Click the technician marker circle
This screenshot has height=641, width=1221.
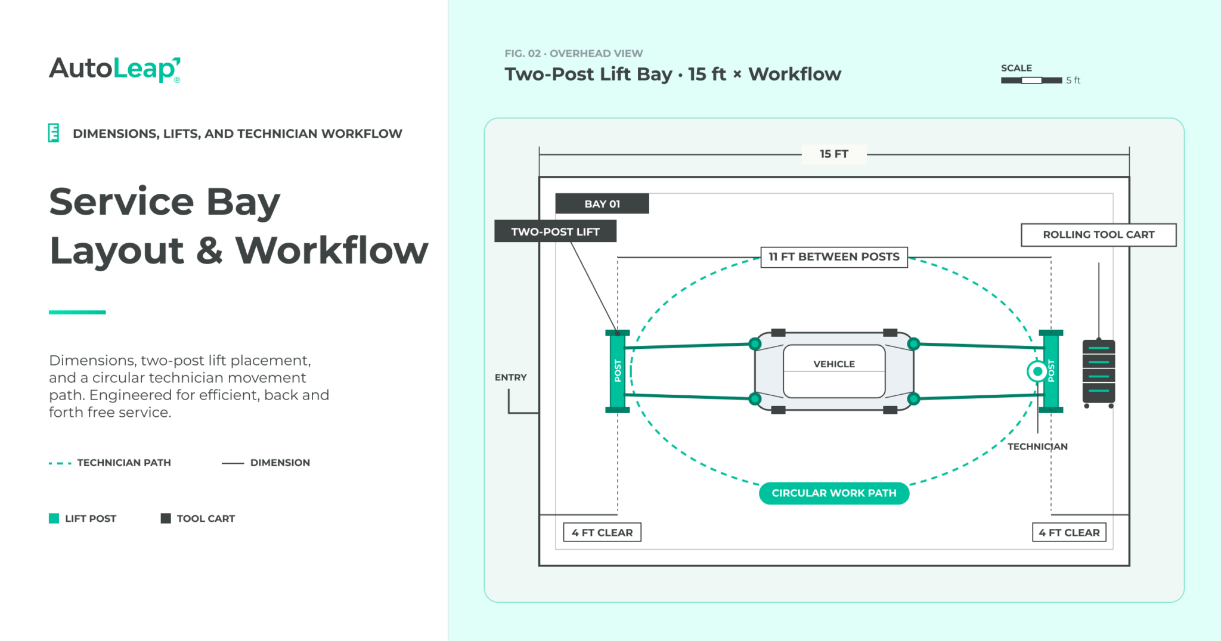[x=1037, y=371]
